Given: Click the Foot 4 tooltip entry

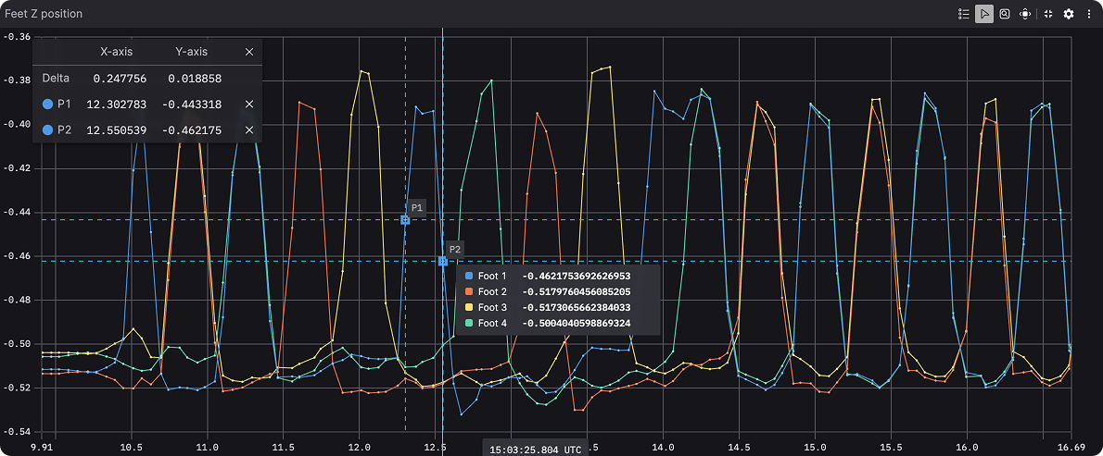Looking at the screenshot, I should 492,323.
